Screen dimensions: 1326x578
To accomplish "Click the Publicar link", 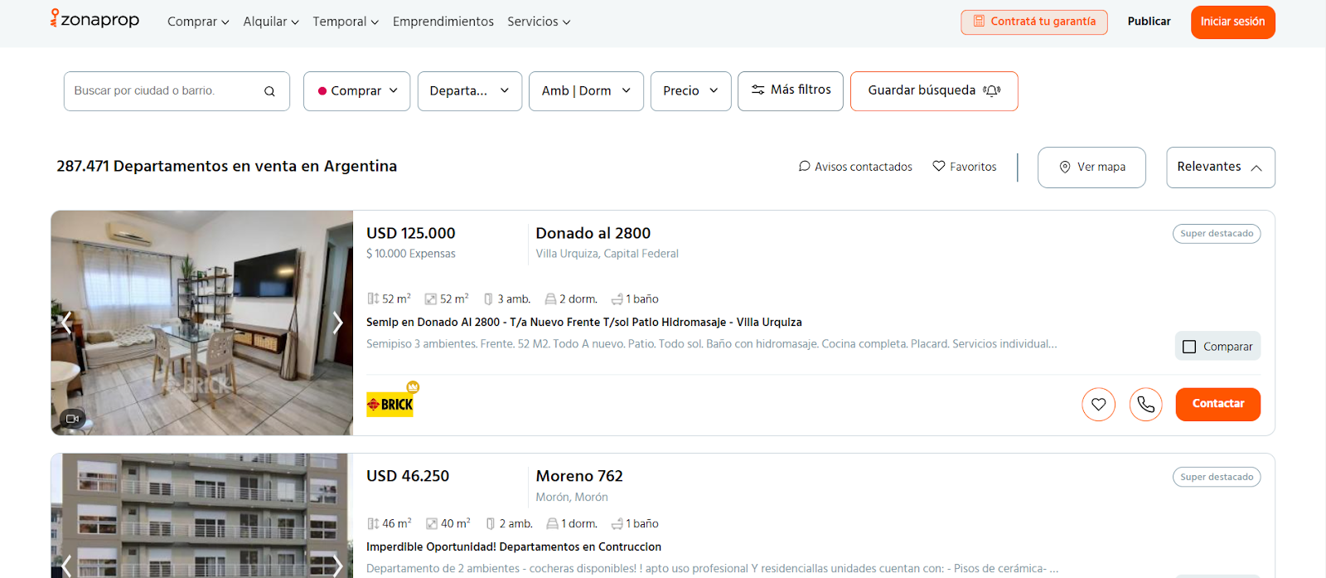I will pos(1149,22).
